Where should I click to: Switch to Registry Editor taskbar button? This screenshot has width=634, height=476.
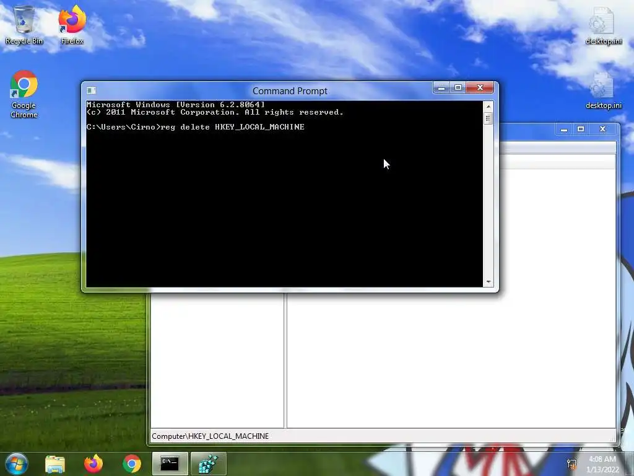point(208,464)
